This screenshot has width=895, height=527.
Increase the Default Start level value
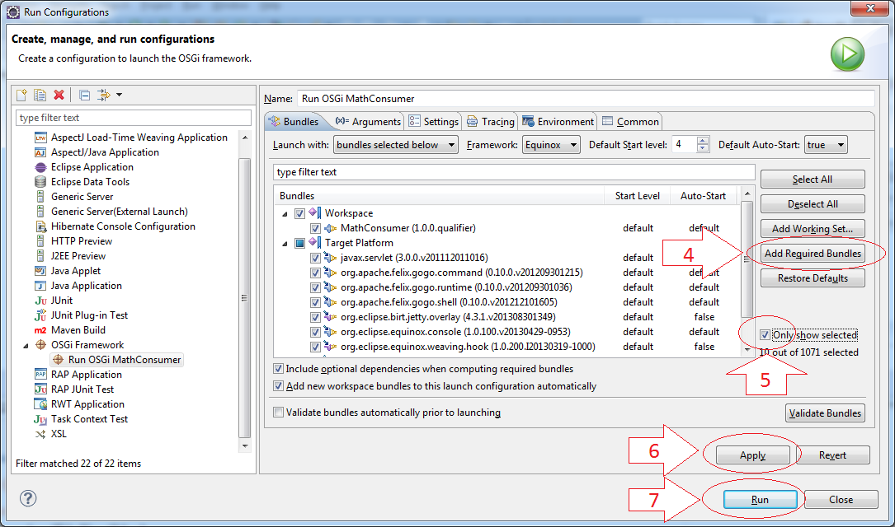point(703,141)
